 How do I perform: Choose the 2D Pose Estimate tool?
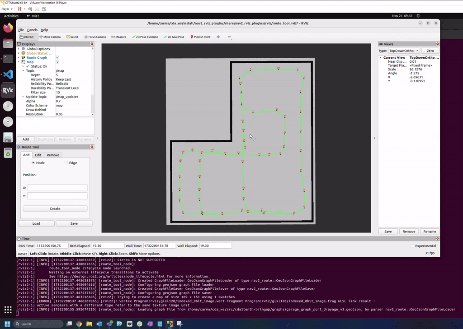click(145, 37)
